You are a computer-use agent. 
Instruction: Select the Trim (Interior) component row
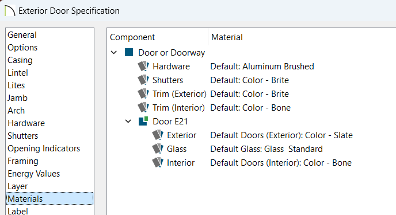(178, 108)
